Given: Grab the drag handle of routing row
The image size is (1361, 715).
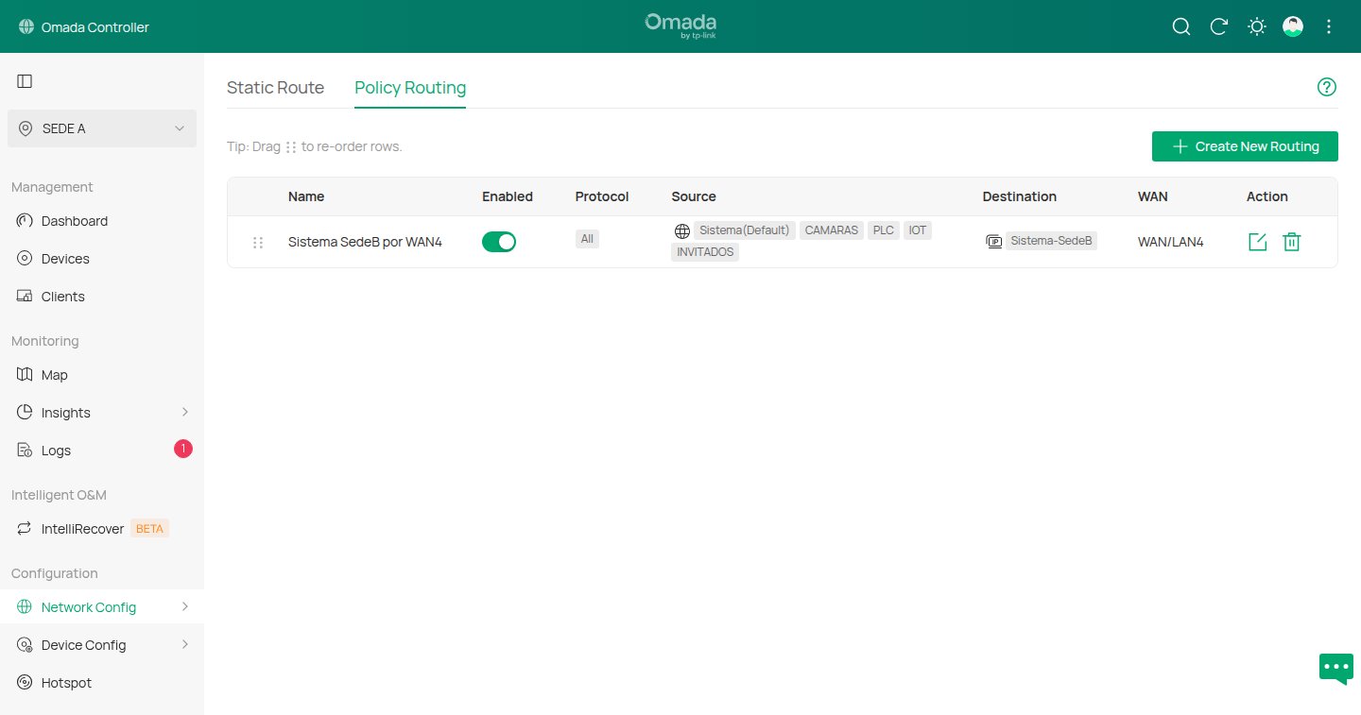Looking at the screenshot, I should click(x=258, y=243).
